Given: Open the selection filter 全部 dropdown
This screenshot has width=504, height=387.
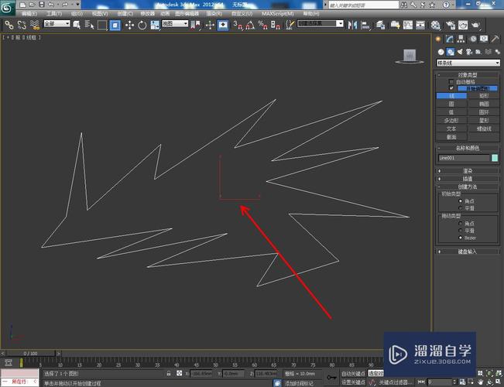Looking at the screenshot, I should pos(57,23).
